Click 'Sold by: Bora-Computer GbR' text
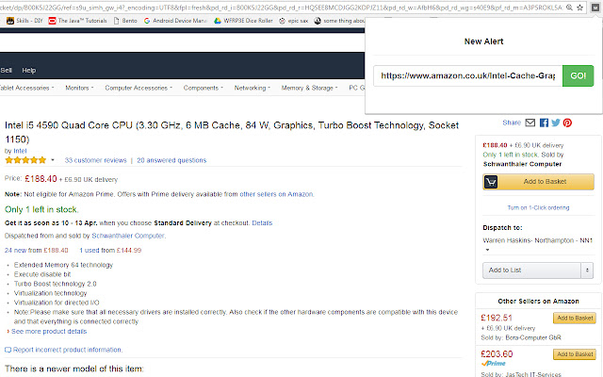 [521, 337]
